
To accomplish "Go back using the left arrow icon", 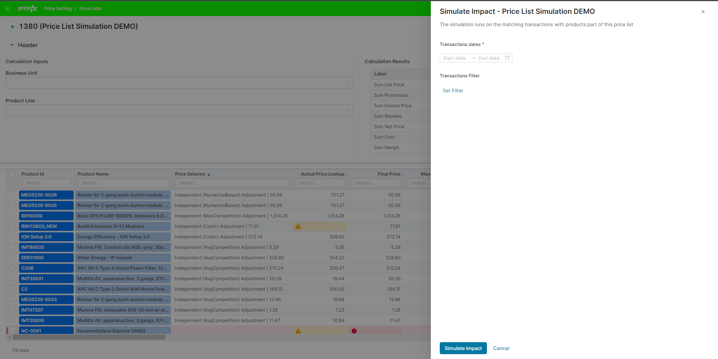I will pos(13,27).
